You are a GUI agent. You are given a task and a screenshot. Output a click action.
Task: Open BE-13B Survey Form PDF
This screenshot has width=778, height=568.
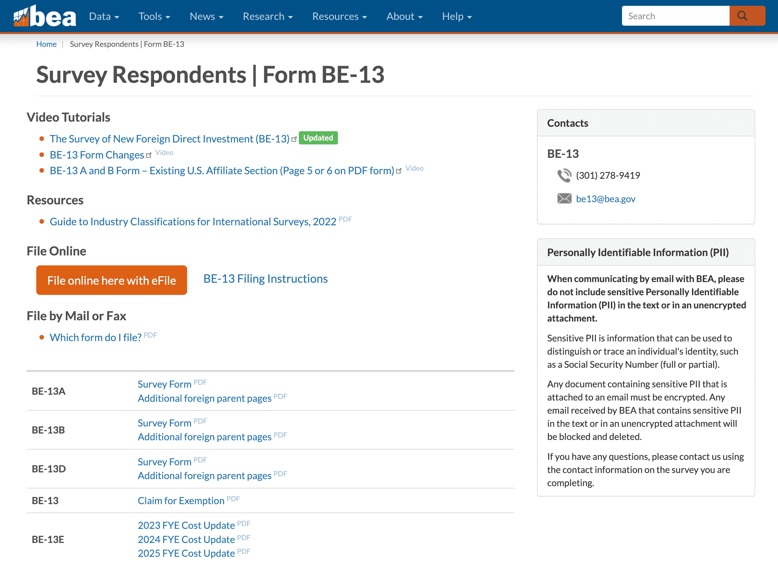164,423
